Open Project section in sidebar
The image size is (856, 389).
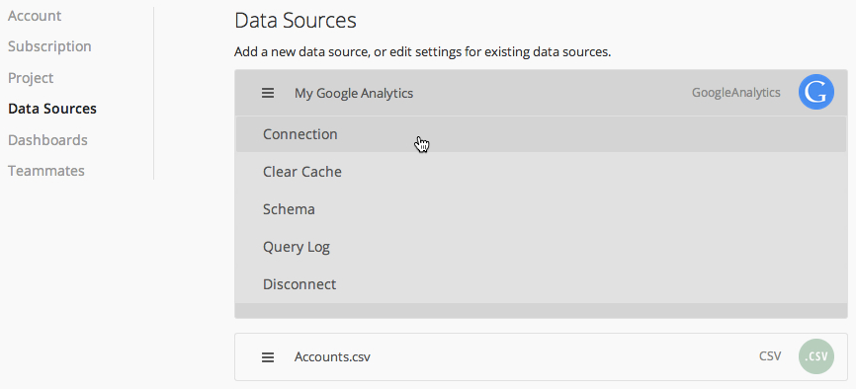click(x=31, y=78)
